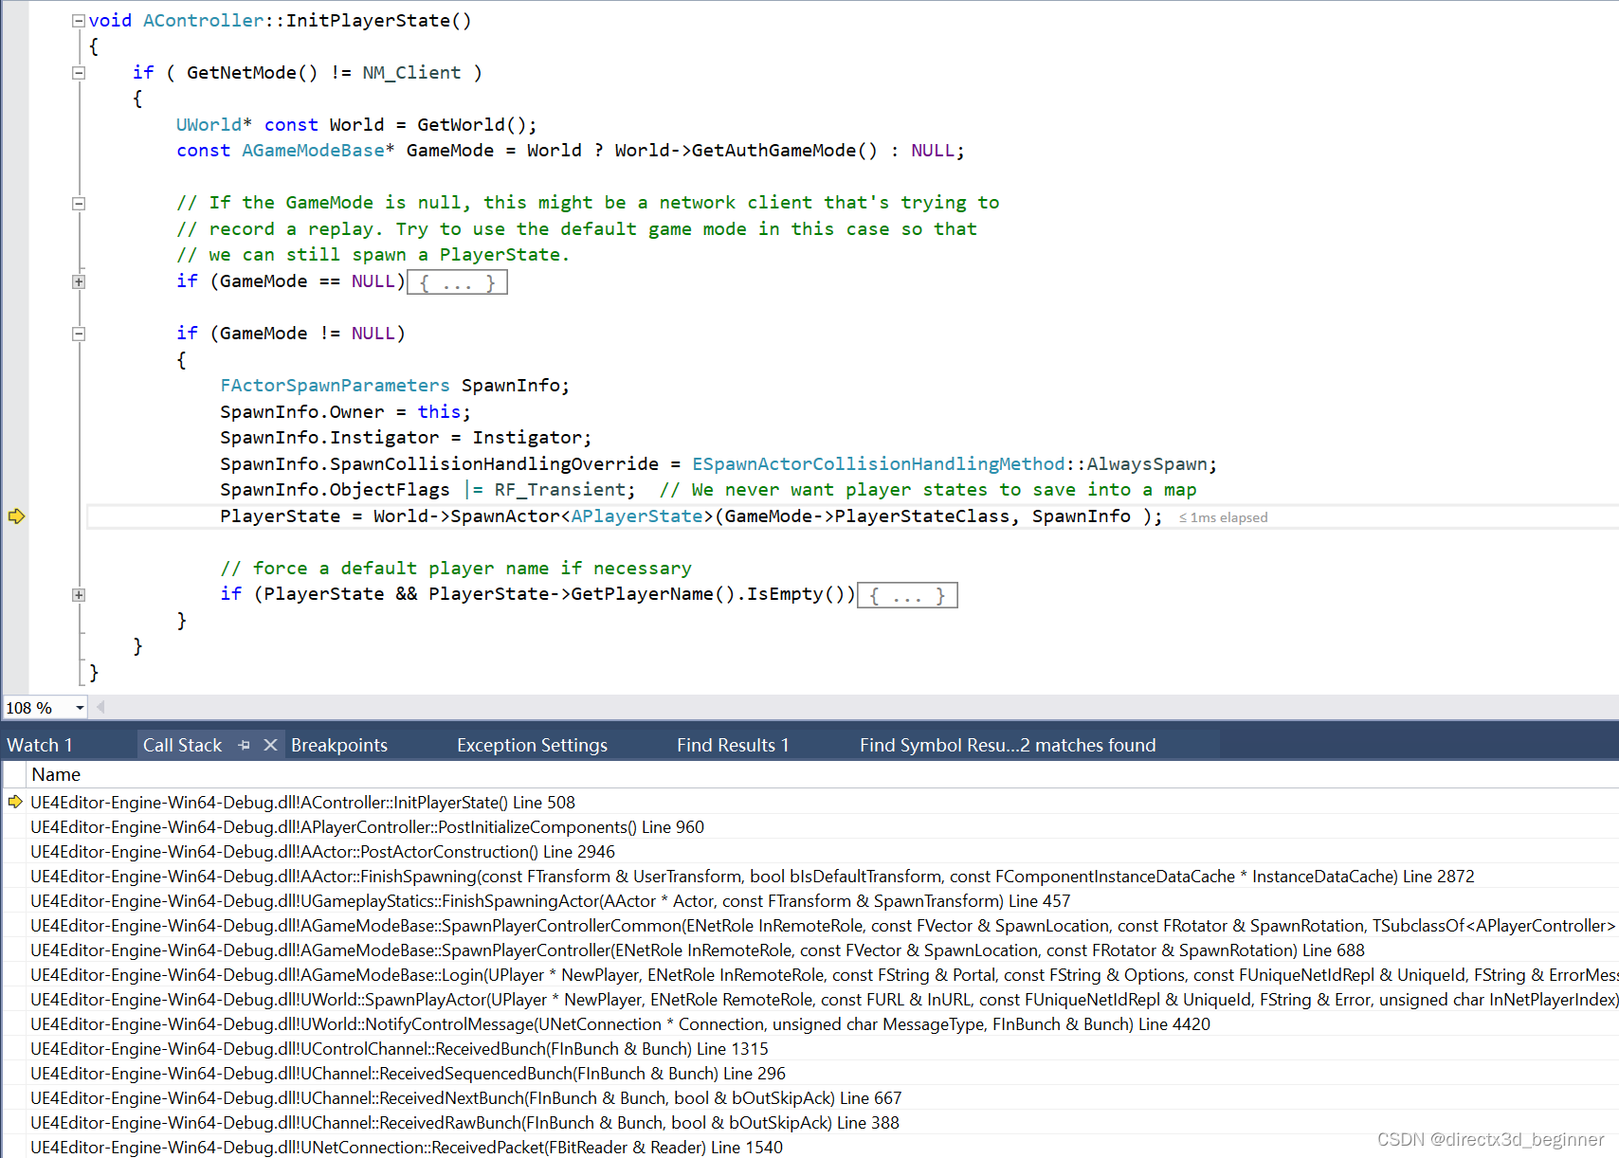Viewport: 1619px width, 1158px height.
Task: Click the Name column header
Action: pyautogui.click(x=56, y=774)
